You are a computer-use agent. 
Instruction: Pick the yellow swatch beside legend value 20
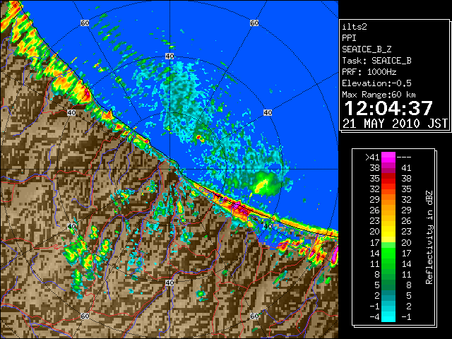(388, 232)
